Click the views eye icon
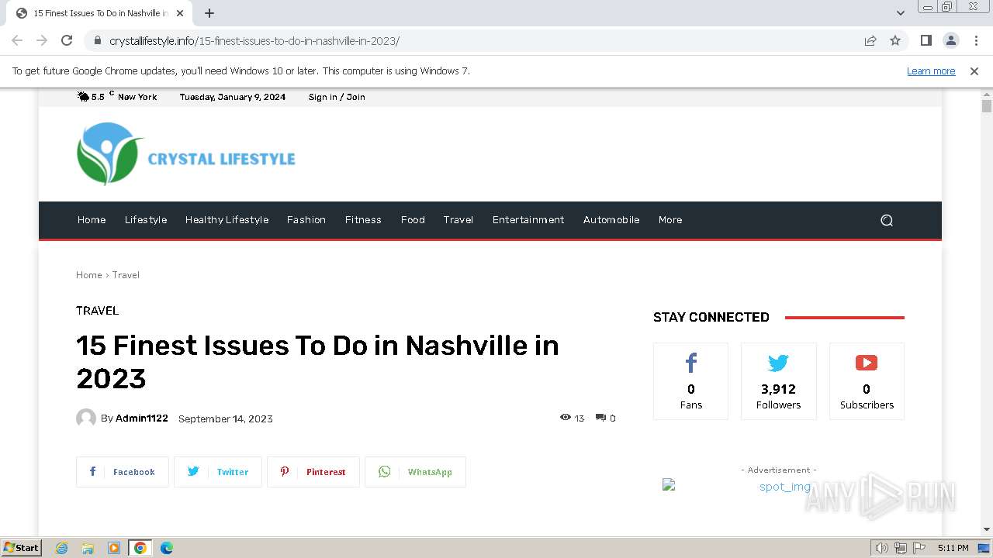This screenshot has height=558, width=993. [x=566, y=418]
